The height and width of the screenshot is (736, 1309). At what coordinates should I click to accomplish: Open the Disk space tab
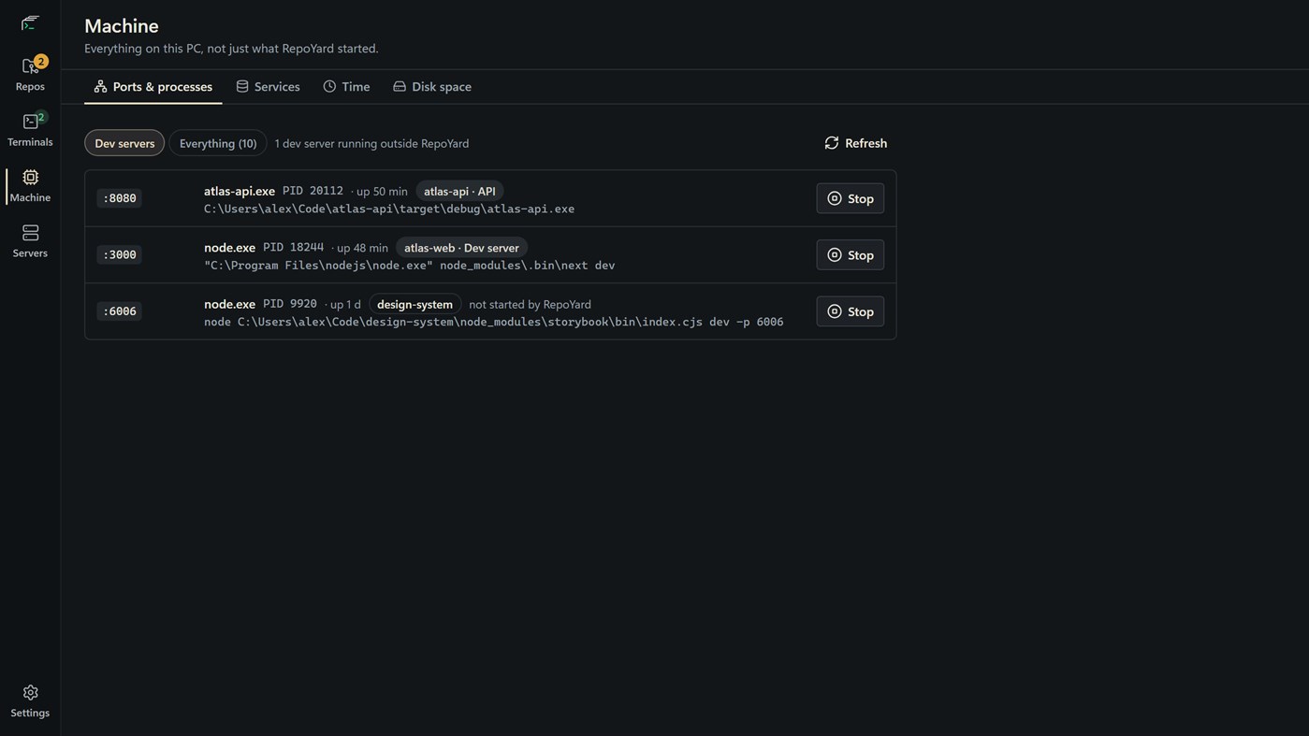pyautogui.click(x=432, y=86)
